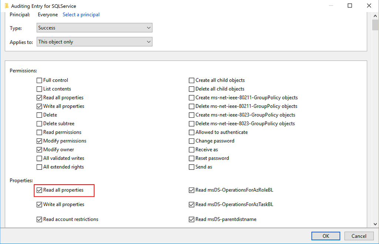Check Delete all child objects

pyautogui.click(x=191, y=89)
